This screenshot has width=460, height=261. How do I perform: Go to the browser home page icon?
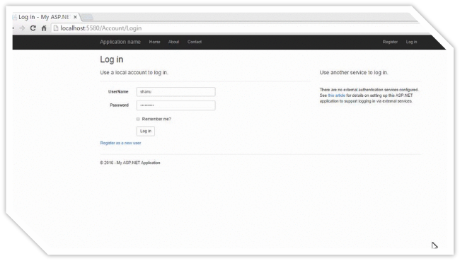pyautogui.click(x=44, y=28)
